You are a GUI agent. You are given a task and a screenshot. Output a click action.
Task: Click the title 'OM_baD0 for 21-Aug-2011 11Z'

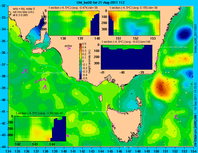[x=101, y=2]
